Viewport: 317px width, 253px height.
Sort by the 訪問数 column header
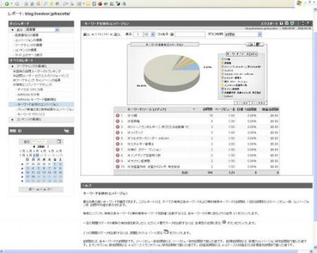pos(207,109)
